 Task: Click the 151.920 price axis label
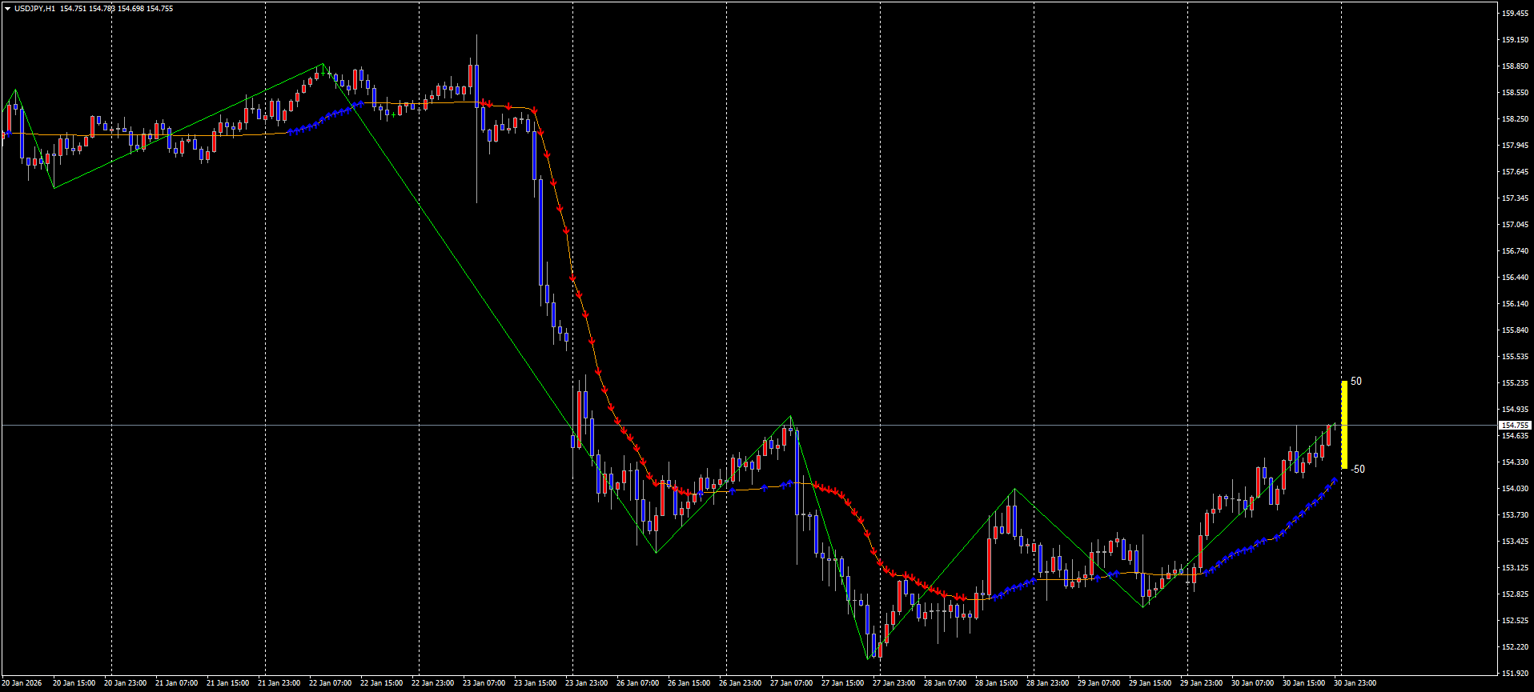[x=1513, y=673]
